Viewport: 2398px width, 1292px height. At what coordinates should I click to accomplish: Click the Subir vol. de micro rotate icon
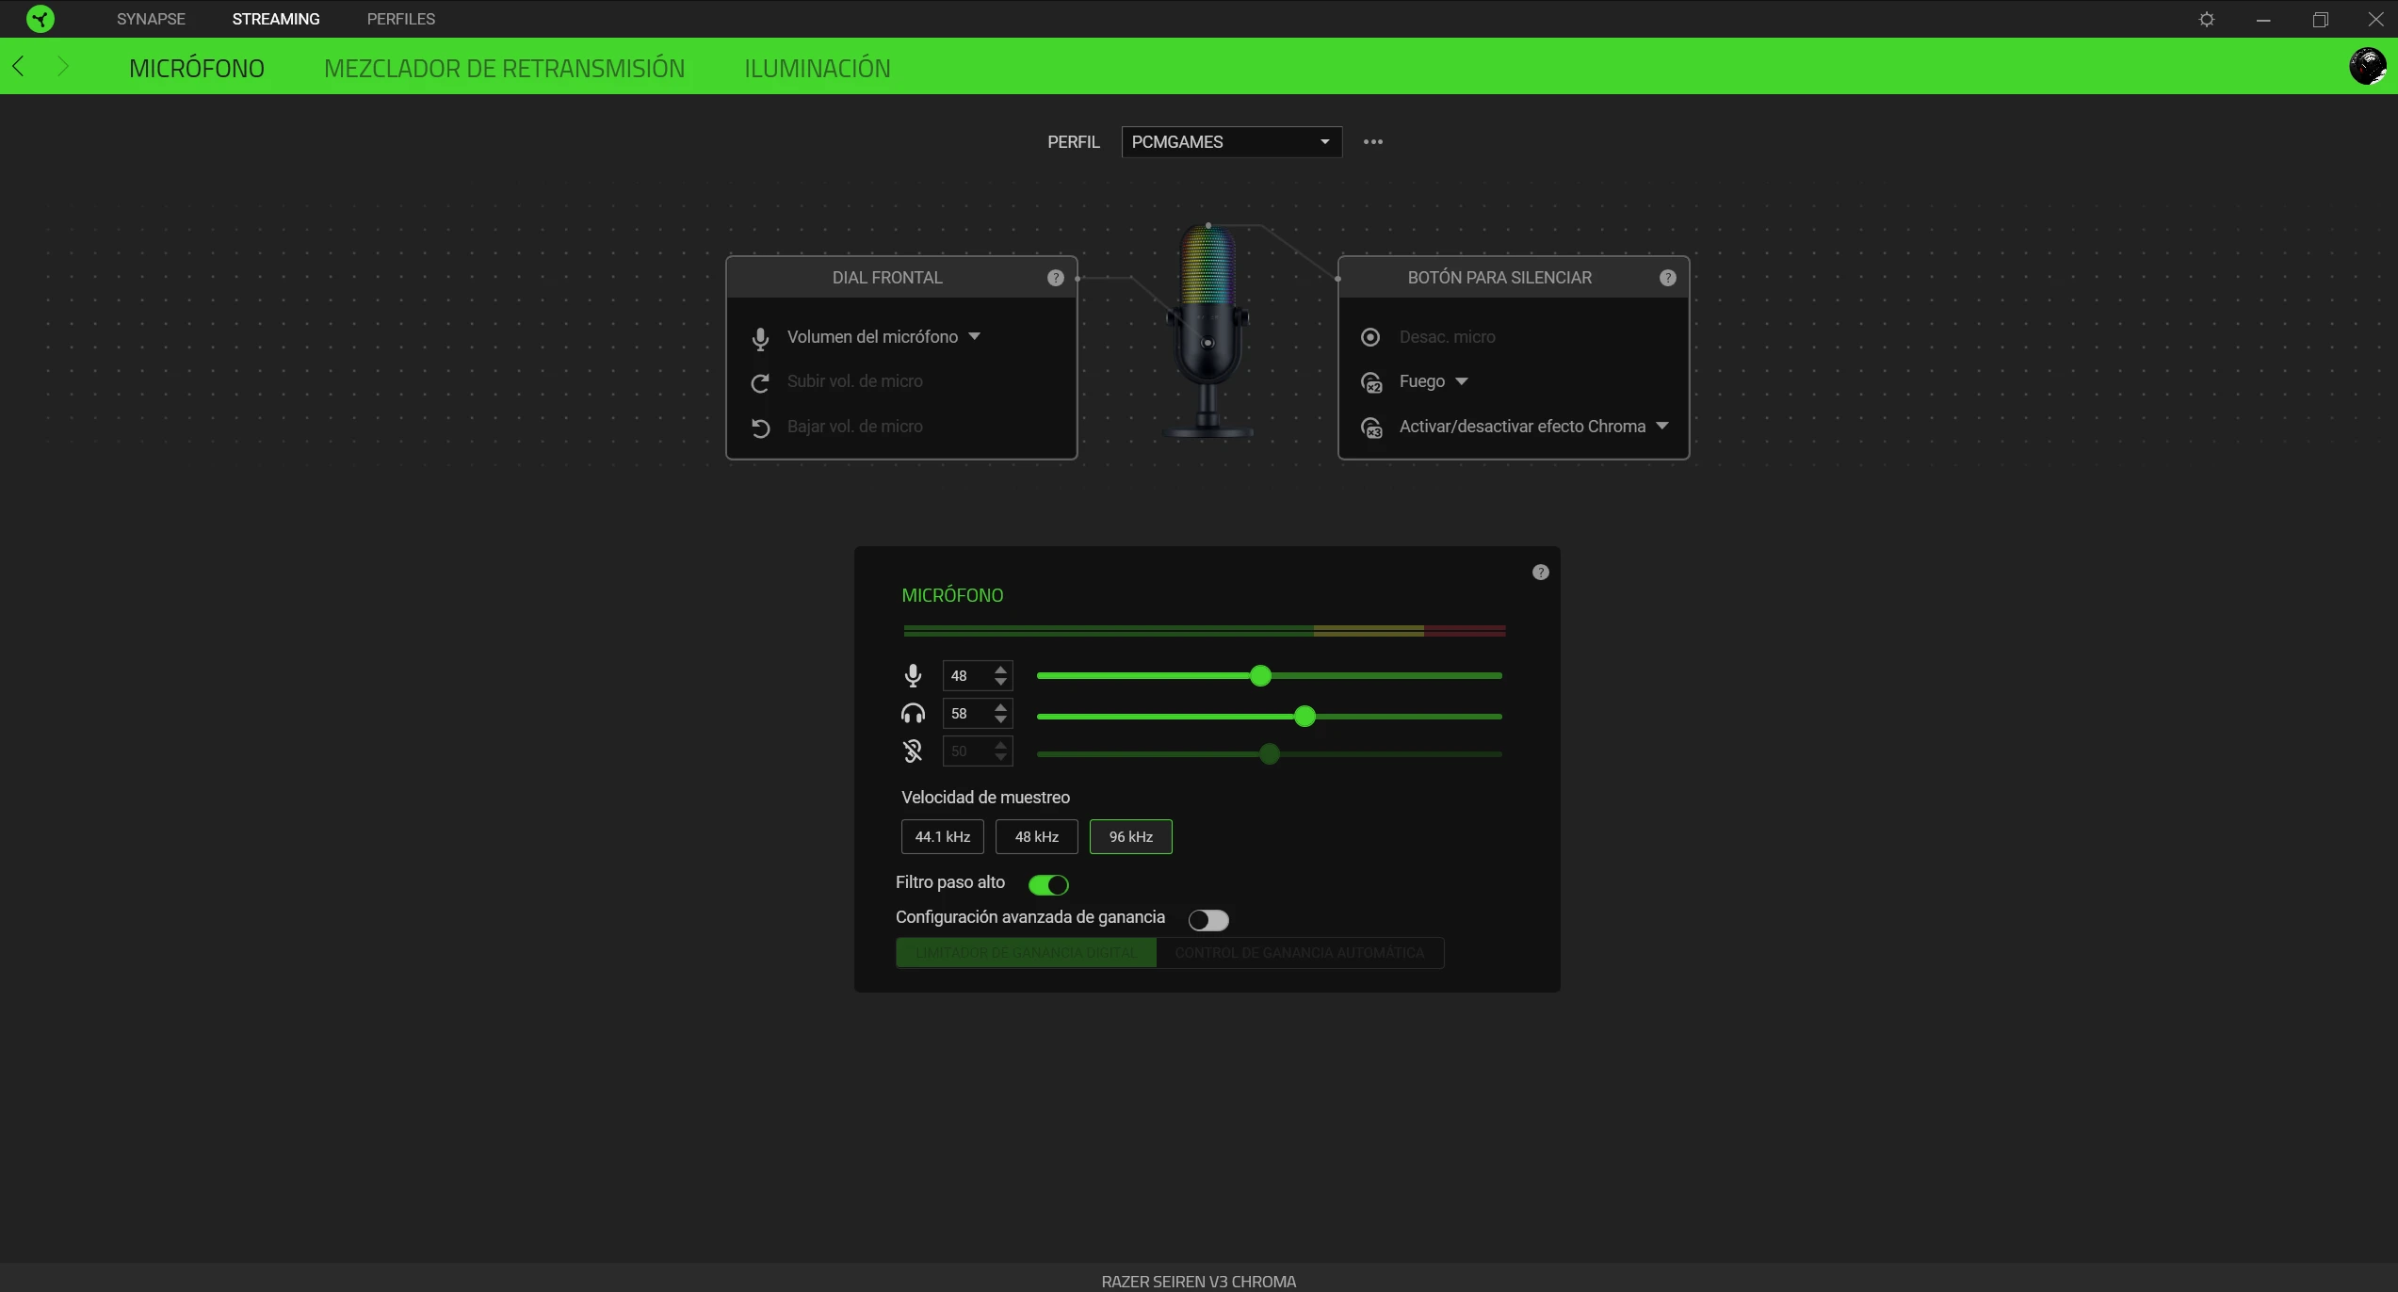coord(760,382)
